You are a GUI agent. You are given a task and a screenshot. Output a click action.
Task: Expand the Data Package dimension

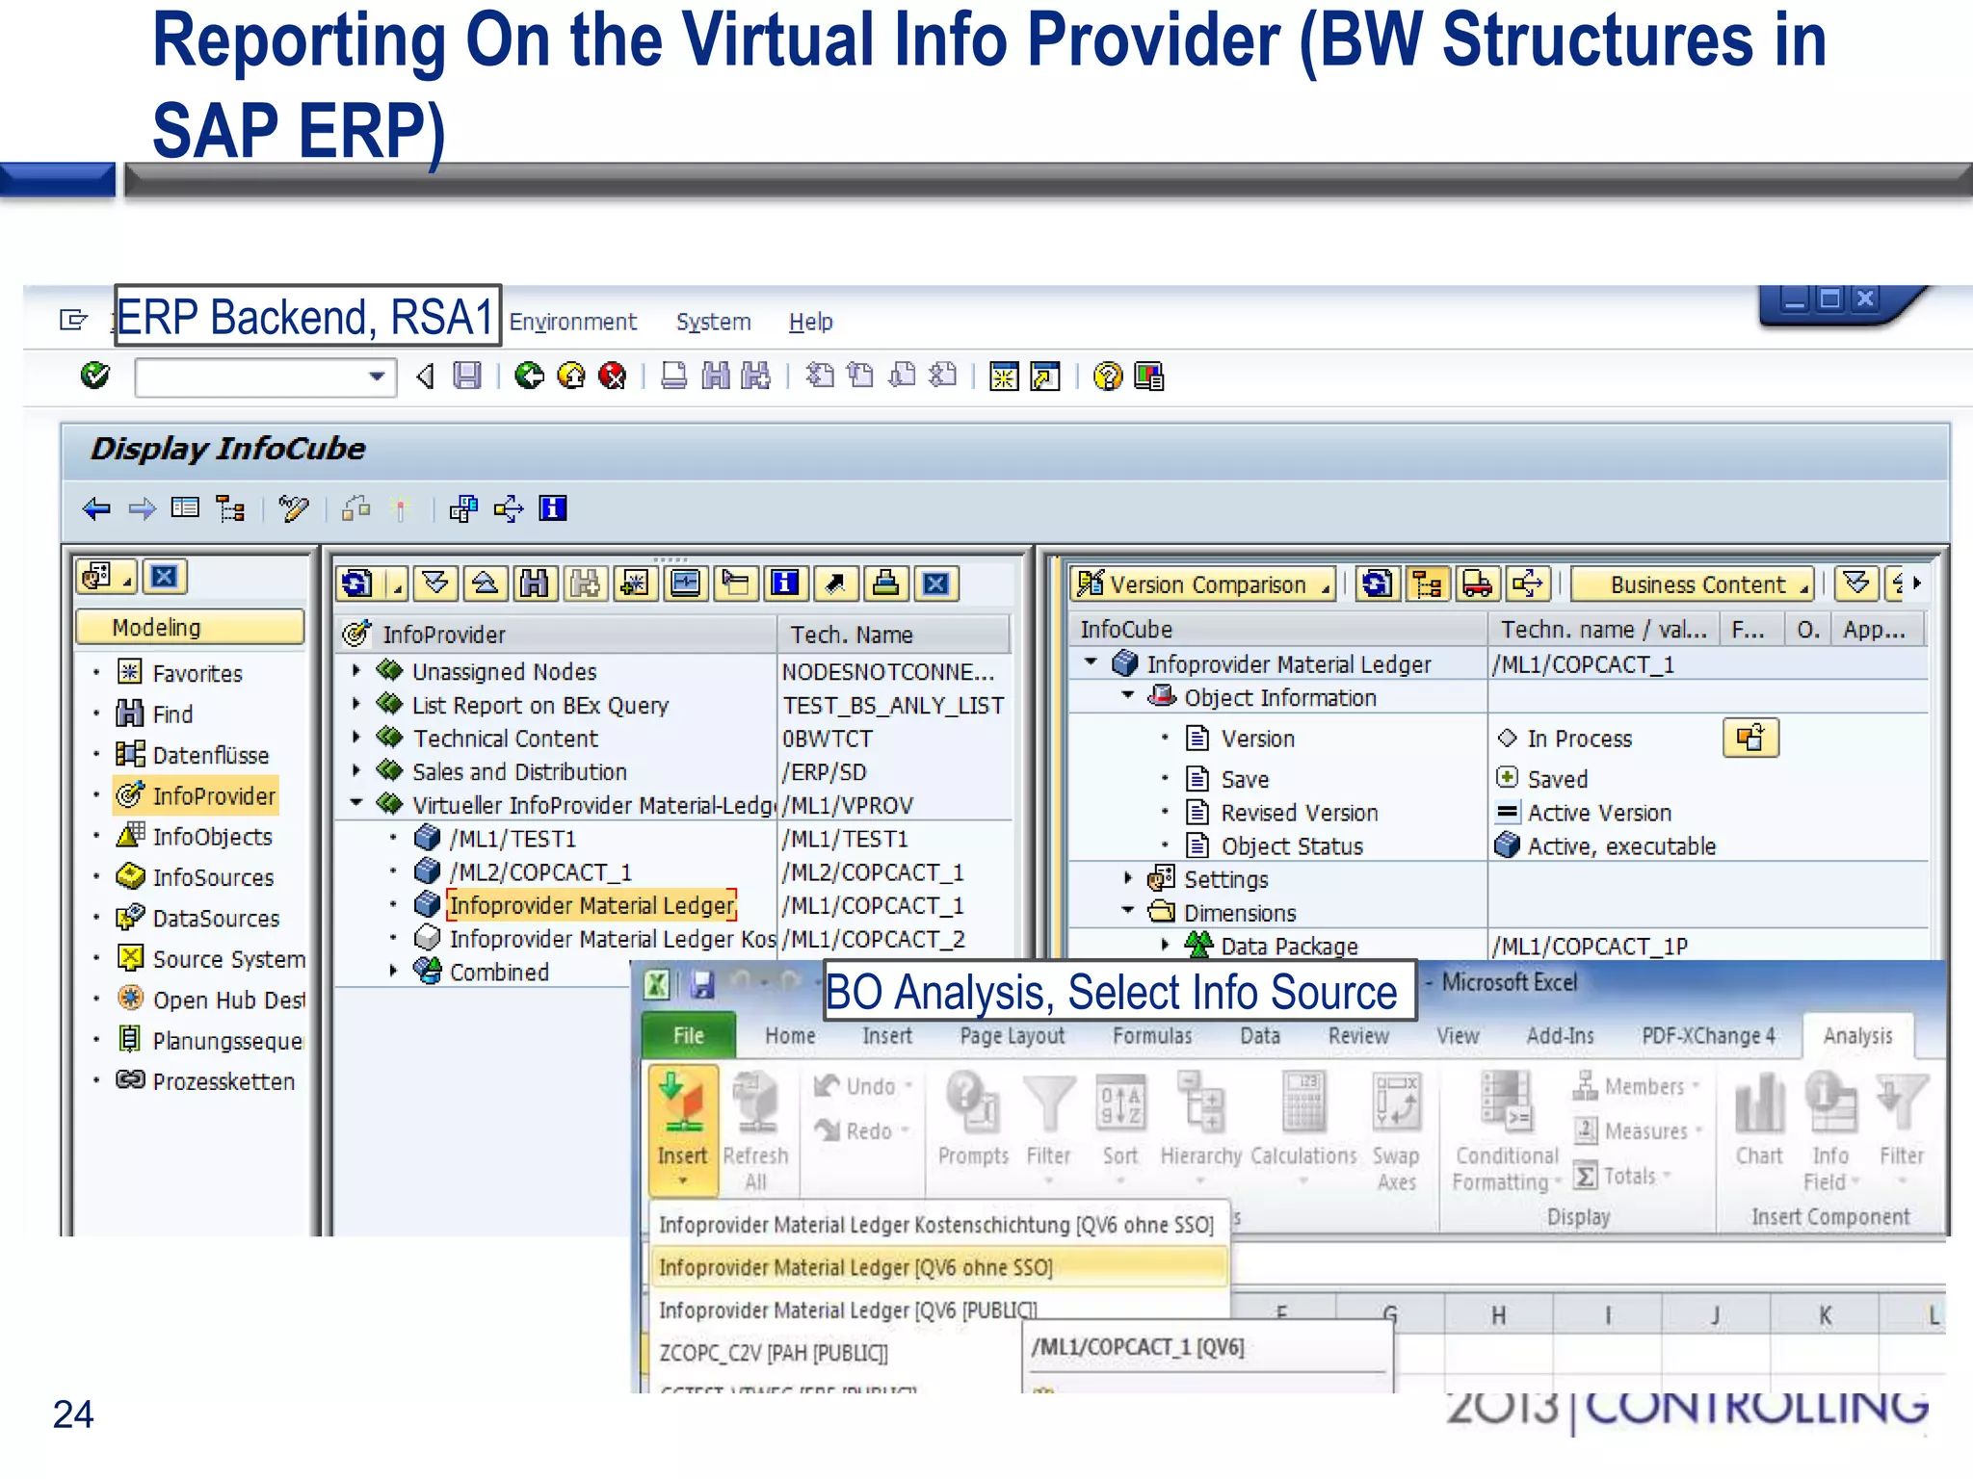(x=1166, y=946)
